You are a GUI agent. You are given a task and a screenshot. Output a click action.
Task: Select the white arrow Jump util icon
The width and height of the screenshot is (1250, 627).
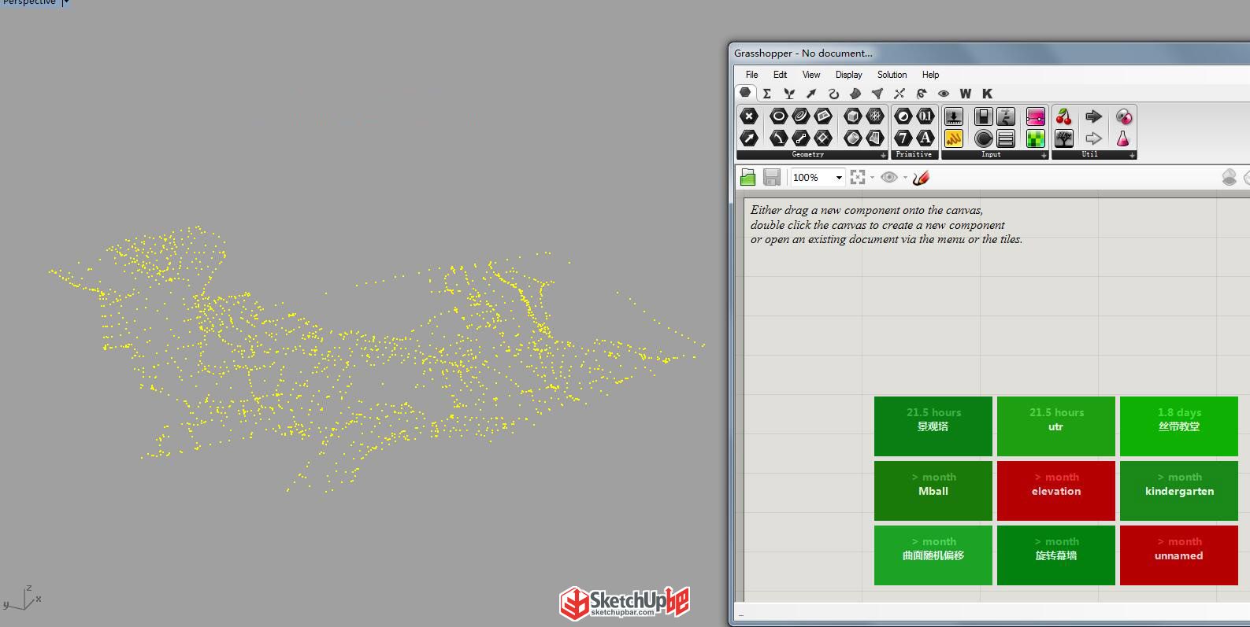pyautogui.click(x=1093, y=138)
